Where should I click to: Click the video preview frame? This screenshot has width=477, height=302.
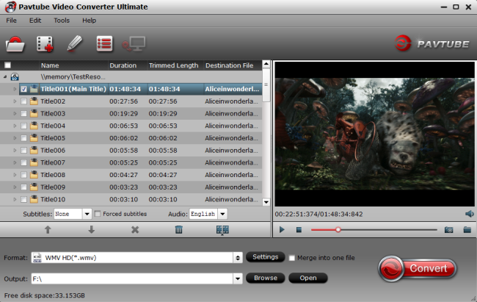coord(374,134)
